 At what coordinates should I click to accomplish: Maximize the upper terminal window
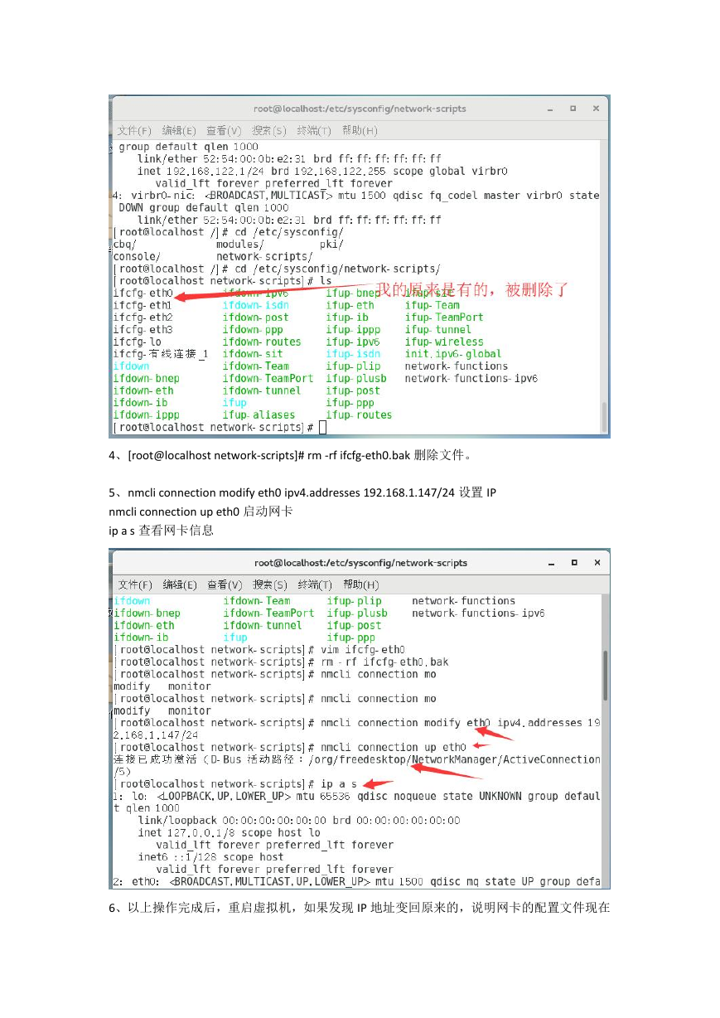point(573,109)
